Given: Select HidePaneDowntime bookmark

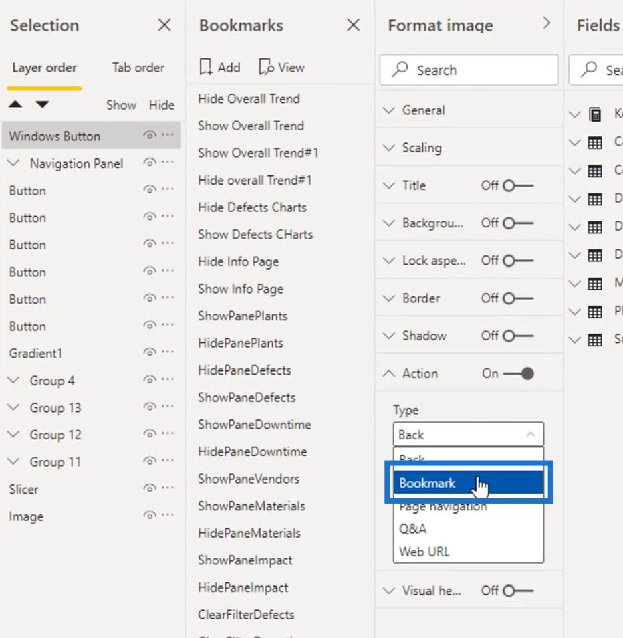Looking at the screenshot, I should pyautogui.click(x=253, y=451).
